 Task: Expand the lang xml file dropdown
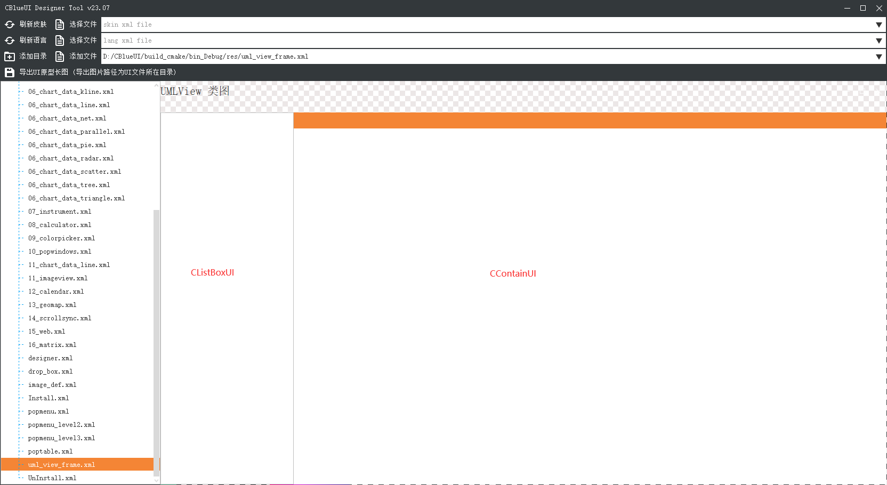pos(878,41)
